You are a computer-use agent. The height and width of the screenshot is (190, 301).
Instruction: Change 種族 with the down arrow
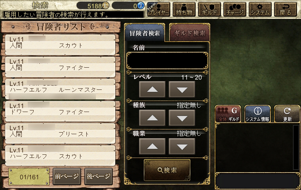182,118
